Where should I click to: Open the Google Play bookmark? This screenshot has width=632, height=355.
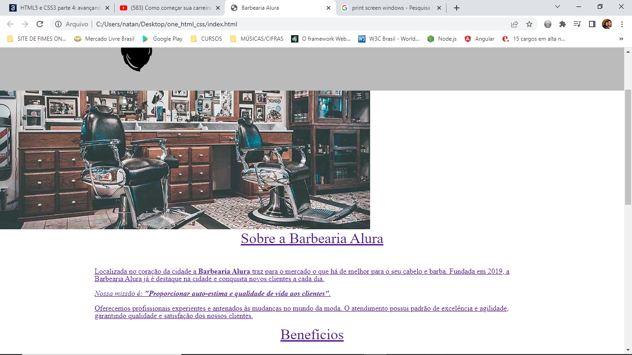click(x=162, y=39)
